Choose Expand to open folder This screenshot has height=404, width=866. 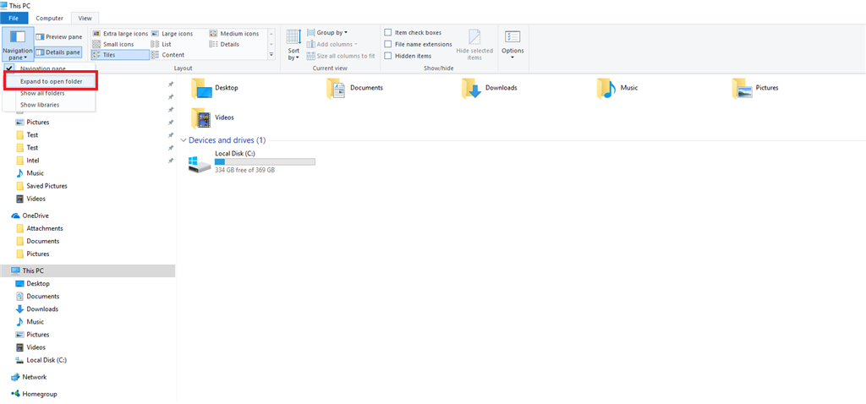coord(51,81)
